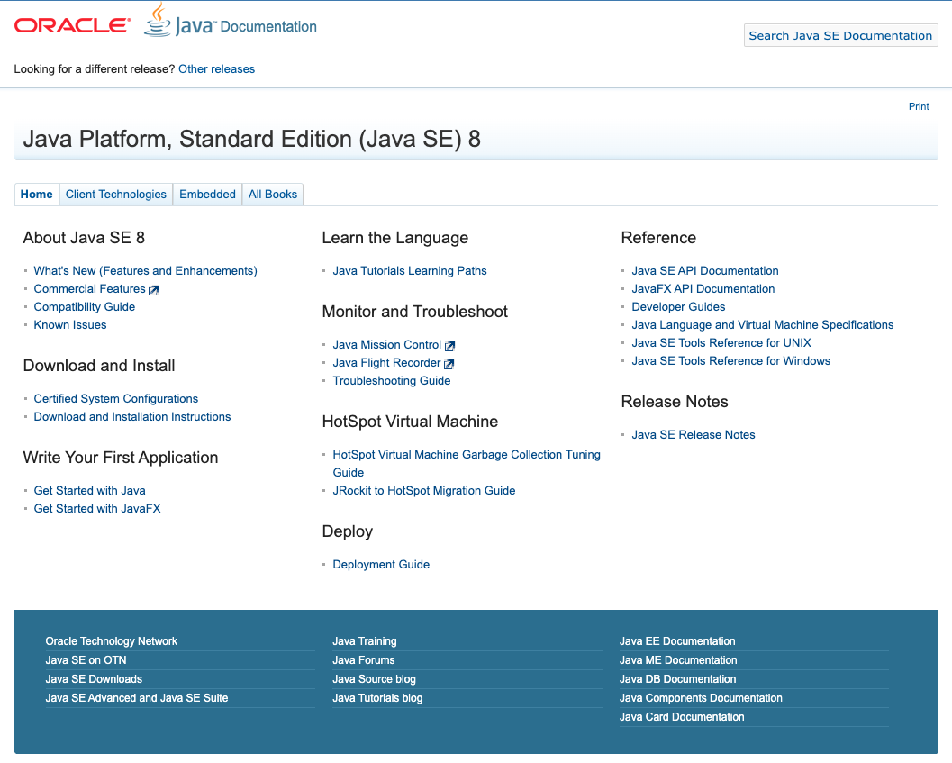
Task: Click the Oracle logo
Action: (72, 25)
